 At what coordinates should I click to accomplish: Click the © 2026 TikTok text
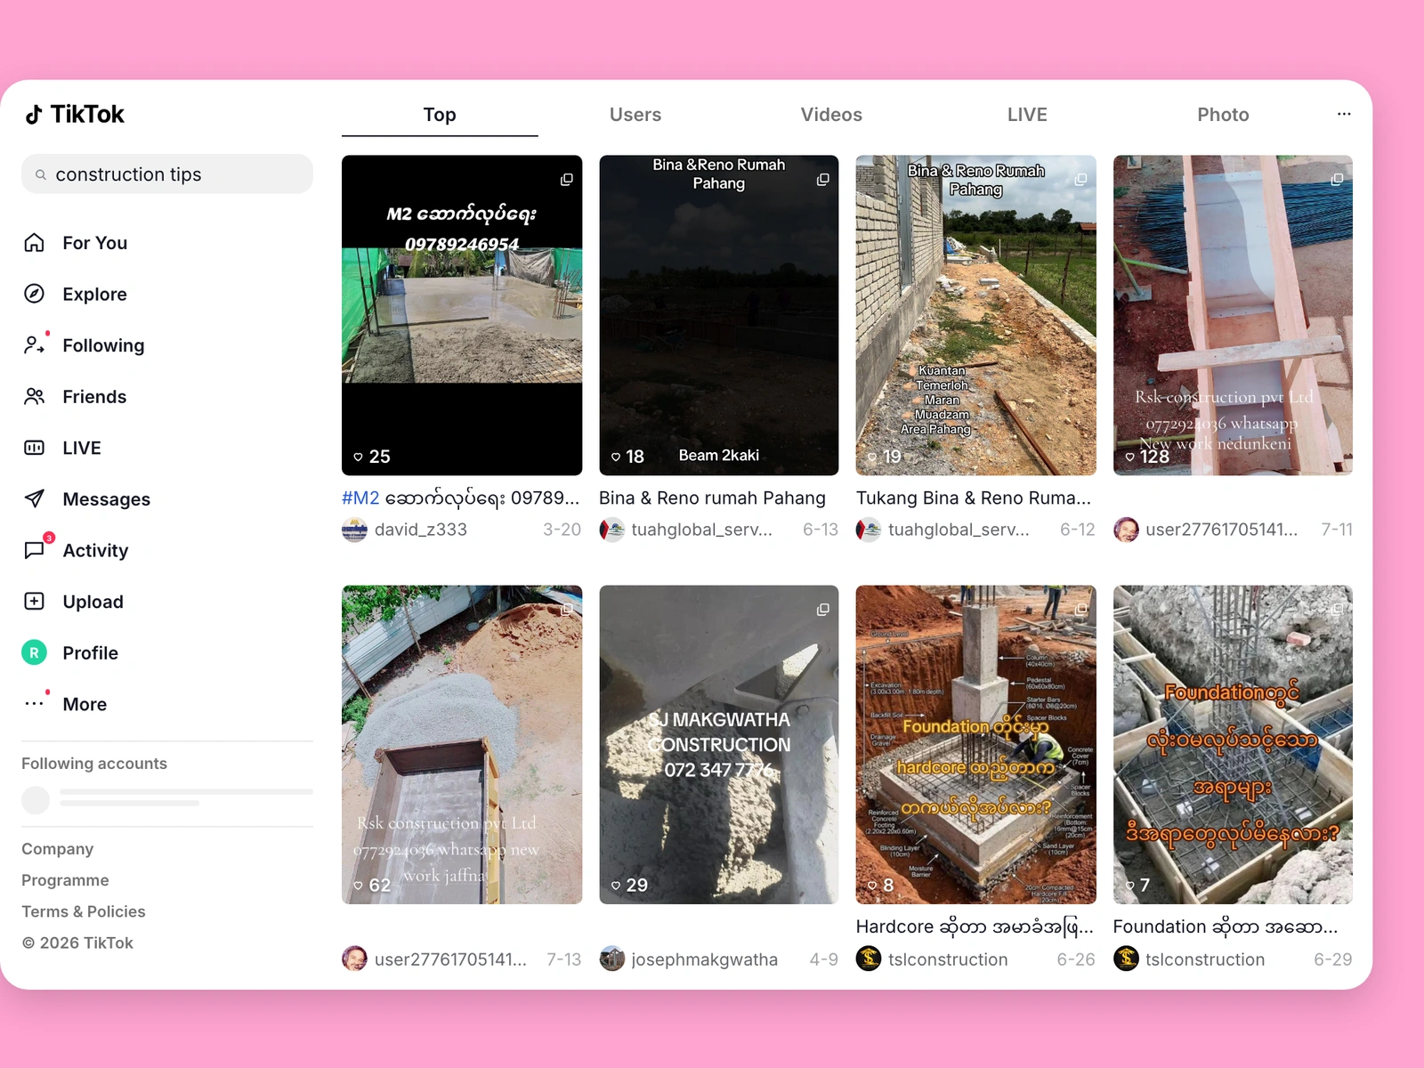tap(77, 943)
